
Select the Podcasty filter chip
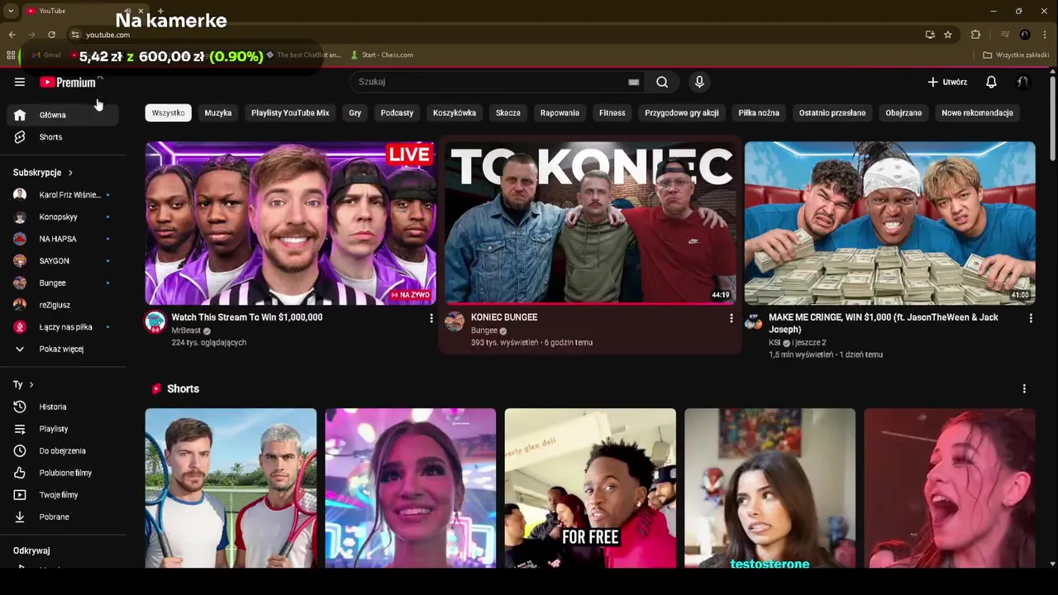pos(397,112)
